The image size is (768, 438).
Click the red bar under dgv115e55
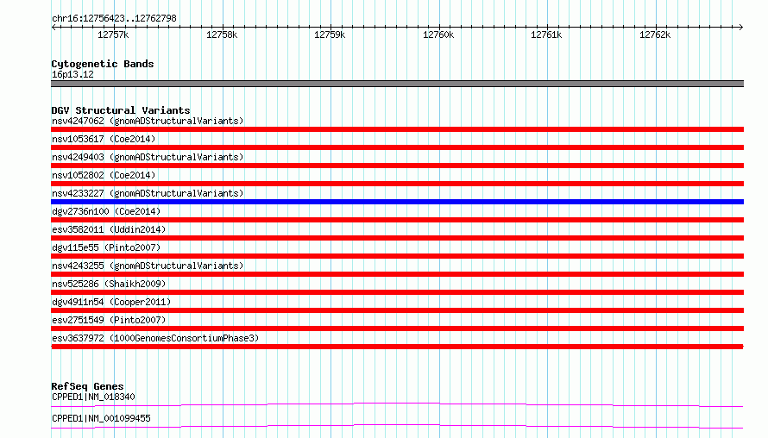[397, 256]
